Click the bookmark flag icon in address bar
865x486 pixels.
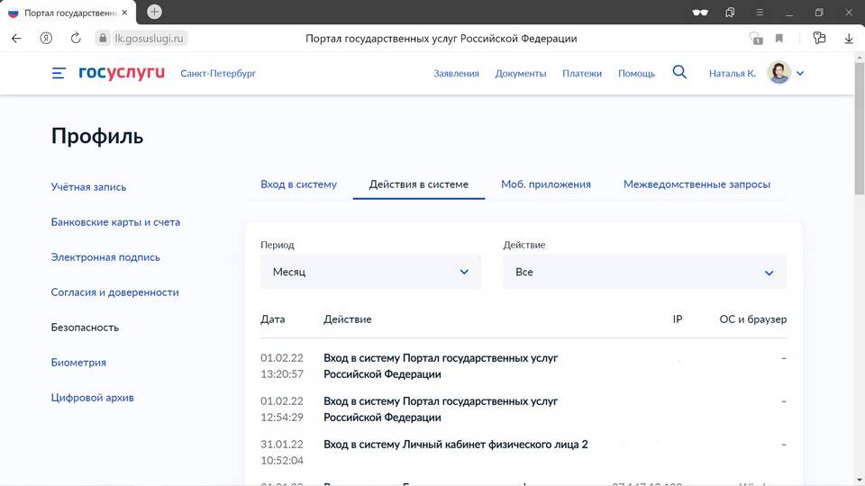click(778, 38)
